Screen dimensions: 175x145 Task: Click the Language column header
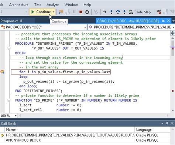[152, 129]
